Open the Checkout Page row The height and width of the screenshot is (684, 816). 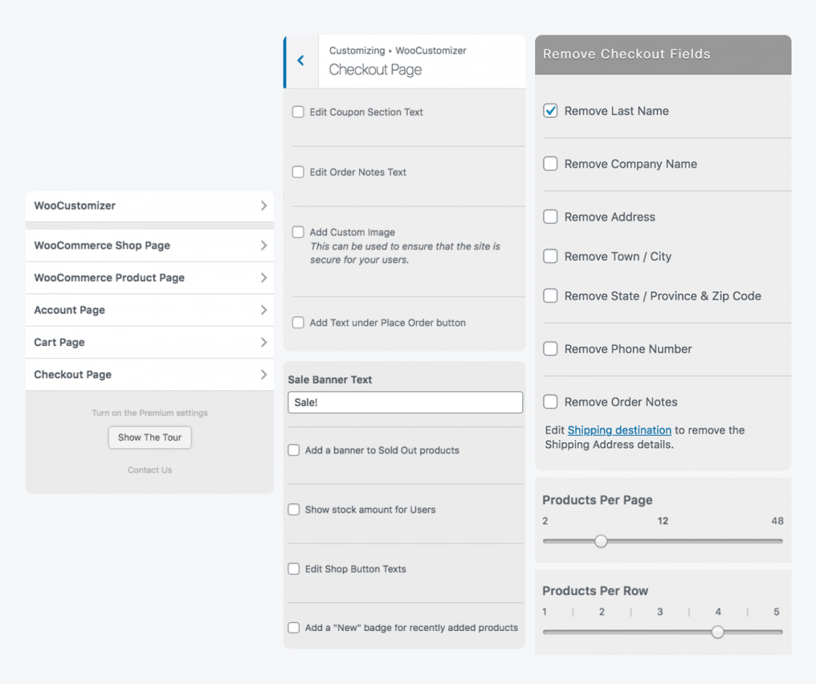tap(150, 375)
